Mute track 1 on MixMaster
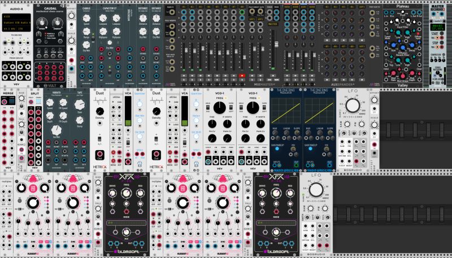 pos(183,76)
